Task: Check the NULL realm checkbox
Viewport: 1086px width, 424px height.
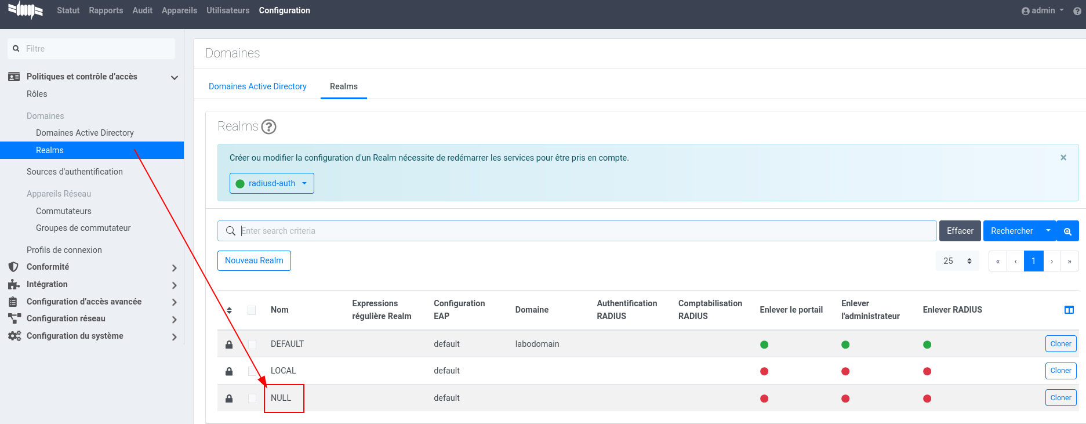Action: tap(252, 398)
